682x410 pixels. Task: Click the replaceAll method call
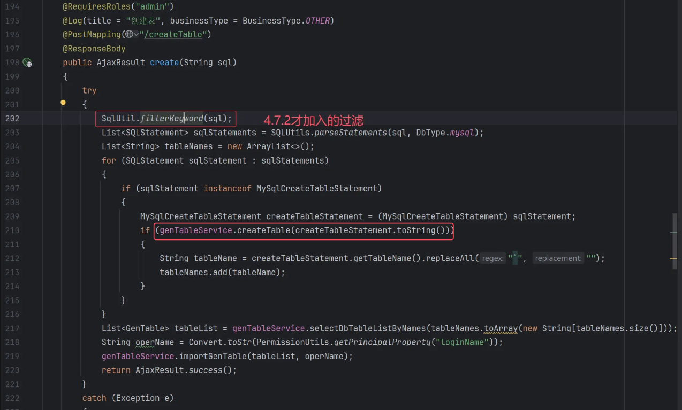450,258
